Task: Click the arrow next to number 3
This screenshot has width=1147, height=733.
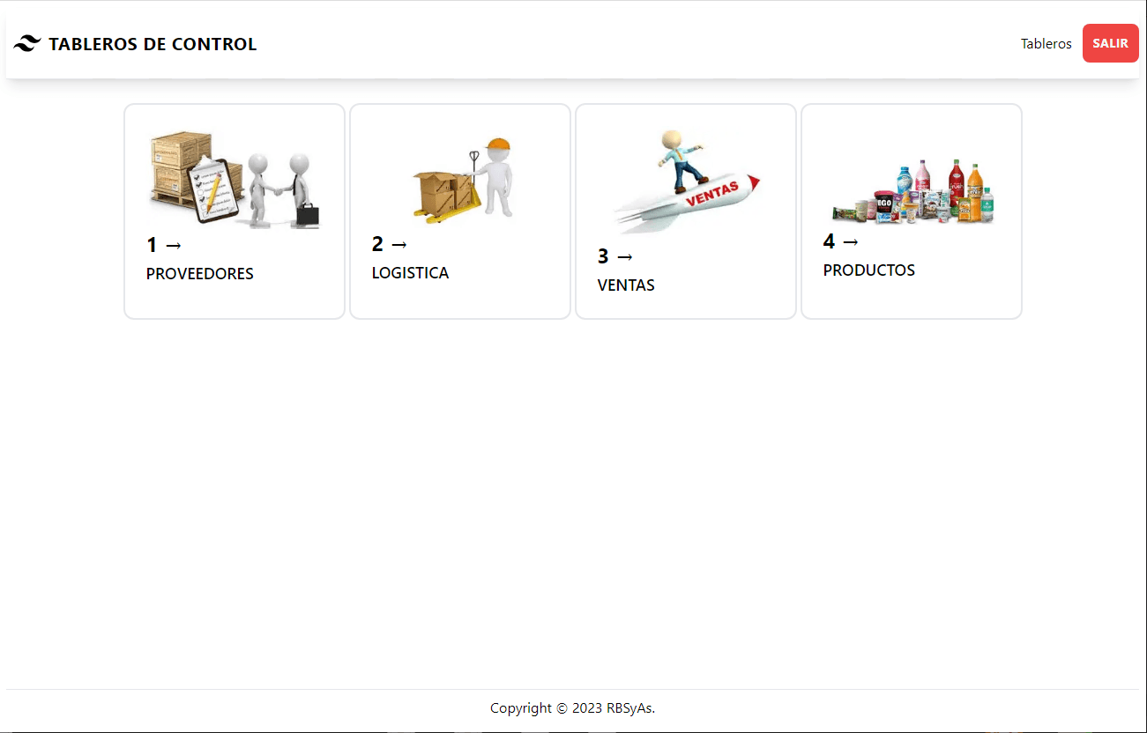Action: click(x=624, y=257)
